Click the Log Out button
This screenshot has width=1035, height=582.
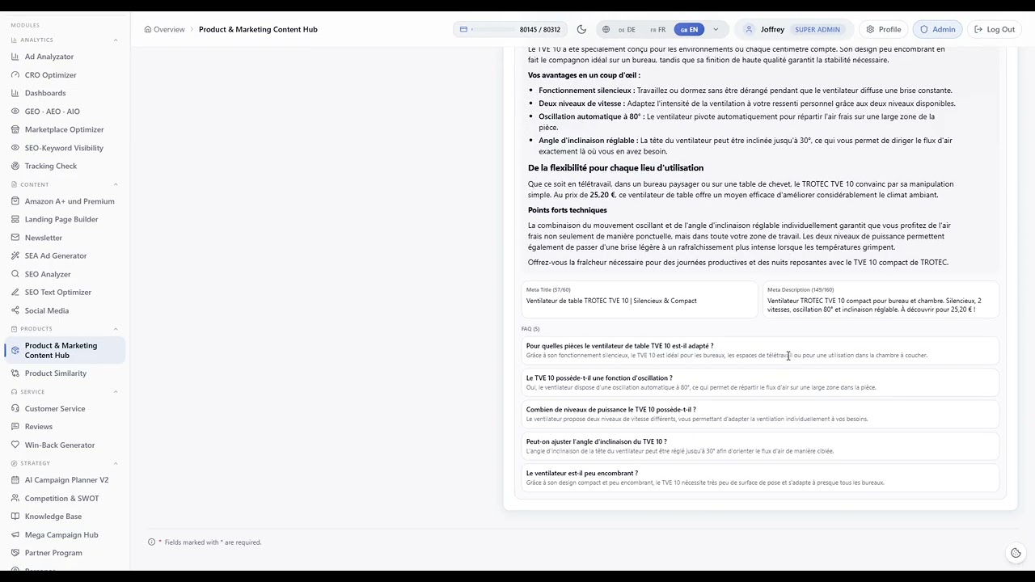coord(995,29)
